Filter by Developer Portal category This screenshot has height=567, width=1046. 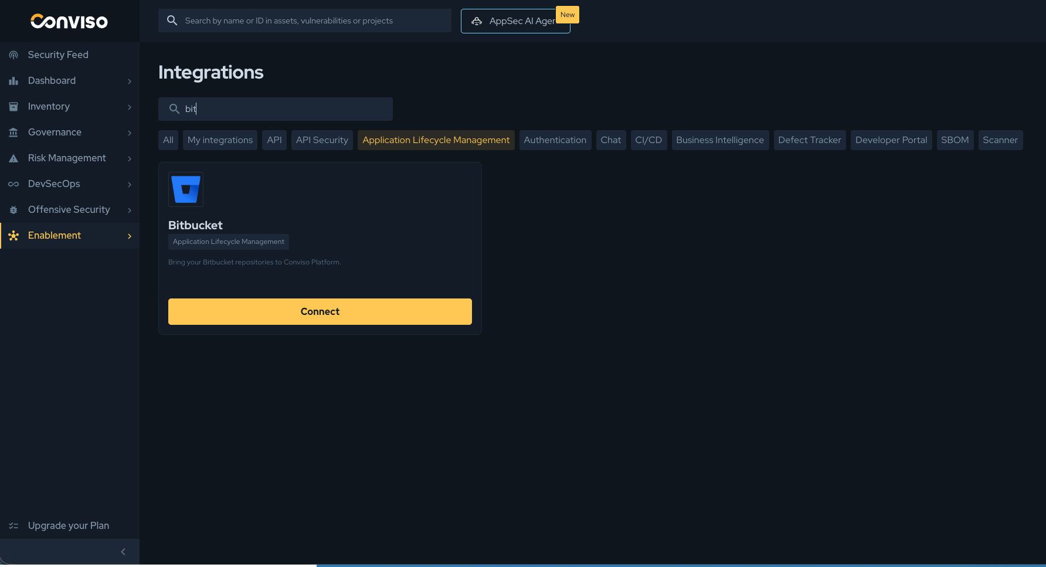891,140
